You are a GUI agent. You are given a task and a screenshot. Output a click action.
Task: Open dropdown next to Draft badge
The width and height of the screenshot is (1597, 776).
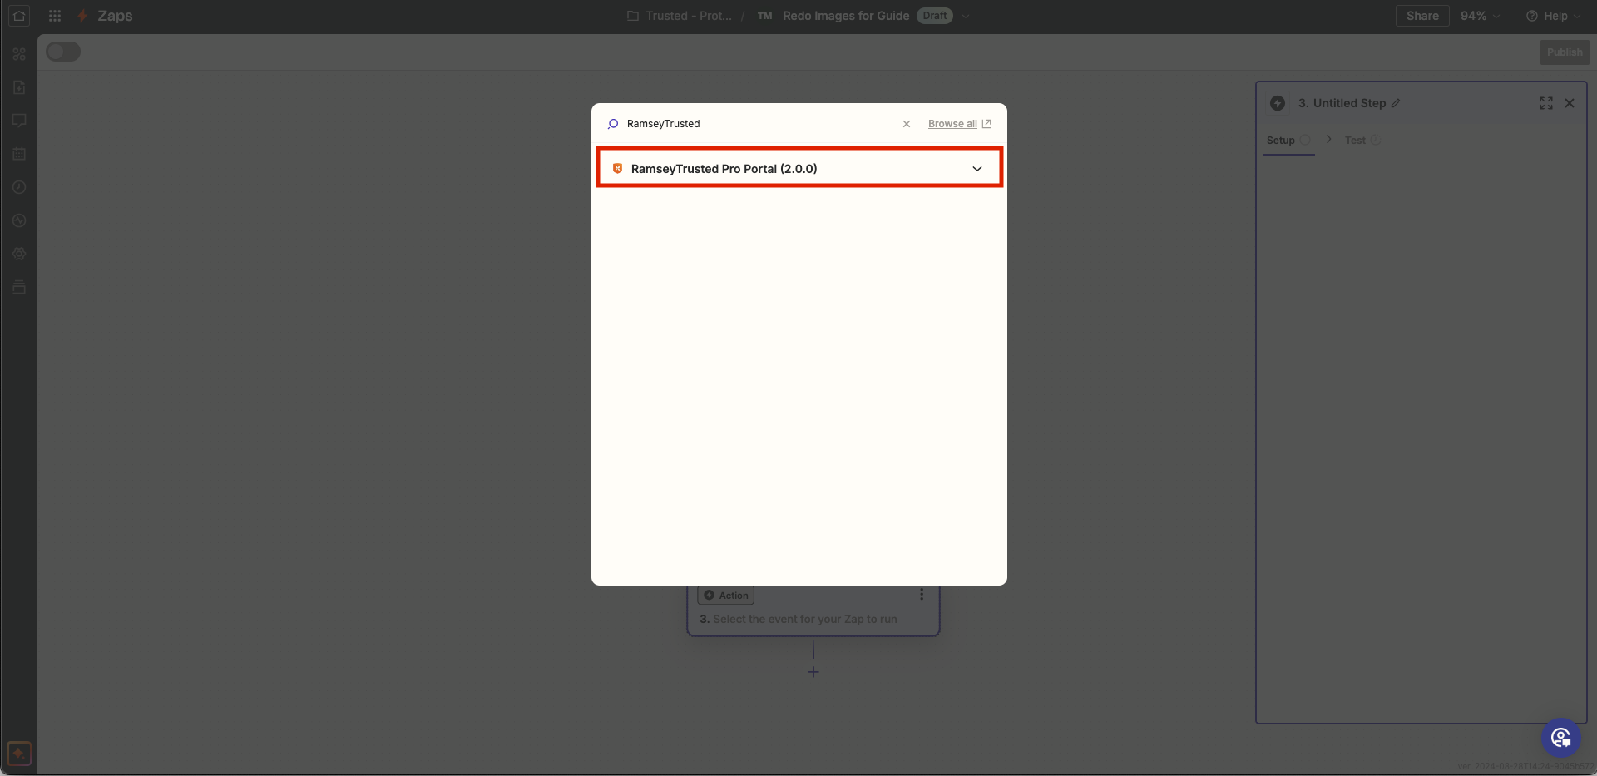(x=966, y=16)
